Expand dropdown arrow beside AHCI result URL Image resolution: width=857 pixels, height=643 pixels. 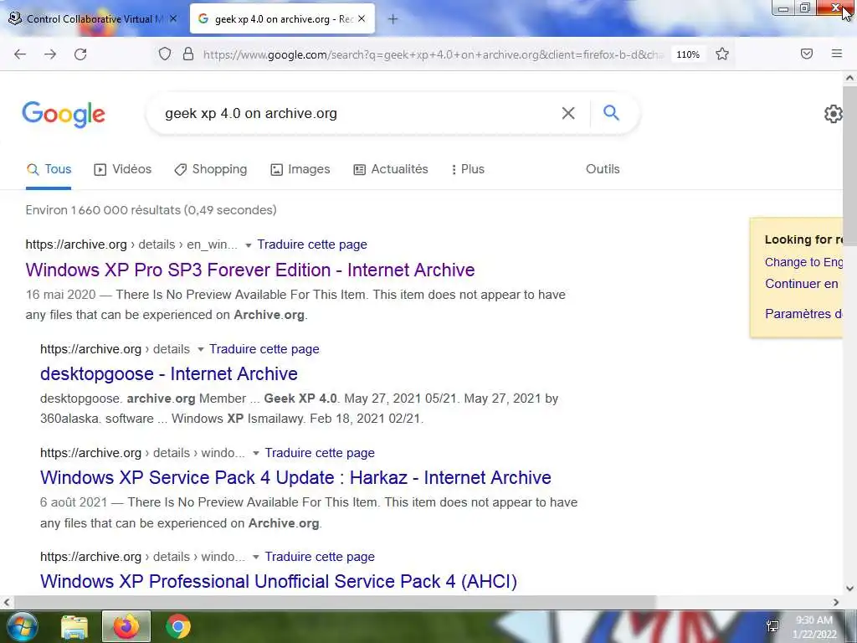point(256,557)
